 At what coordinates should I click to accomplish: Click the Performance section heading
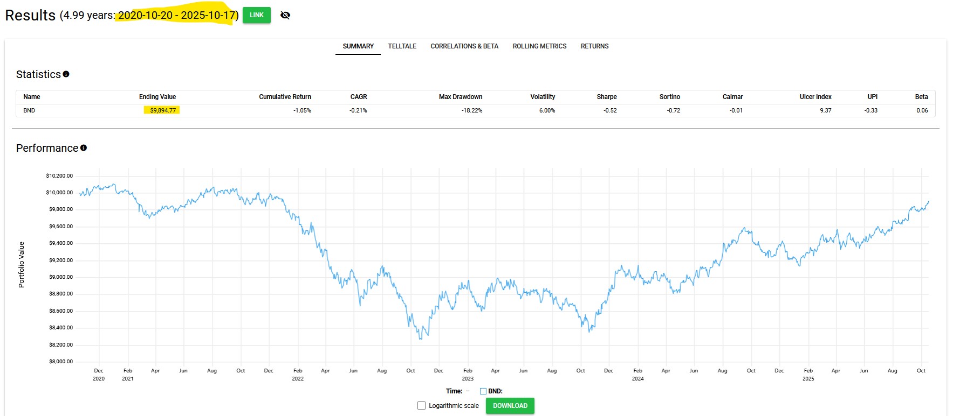(47, 148)
